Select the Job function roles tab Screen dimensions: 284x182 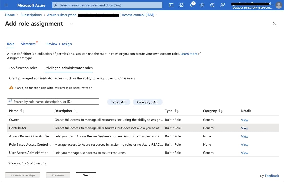[x=23, y=68]
